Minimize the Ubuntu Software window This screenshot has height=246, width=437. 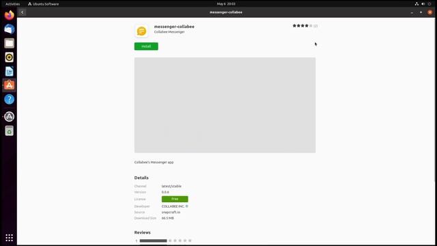[x=412, y=12]
